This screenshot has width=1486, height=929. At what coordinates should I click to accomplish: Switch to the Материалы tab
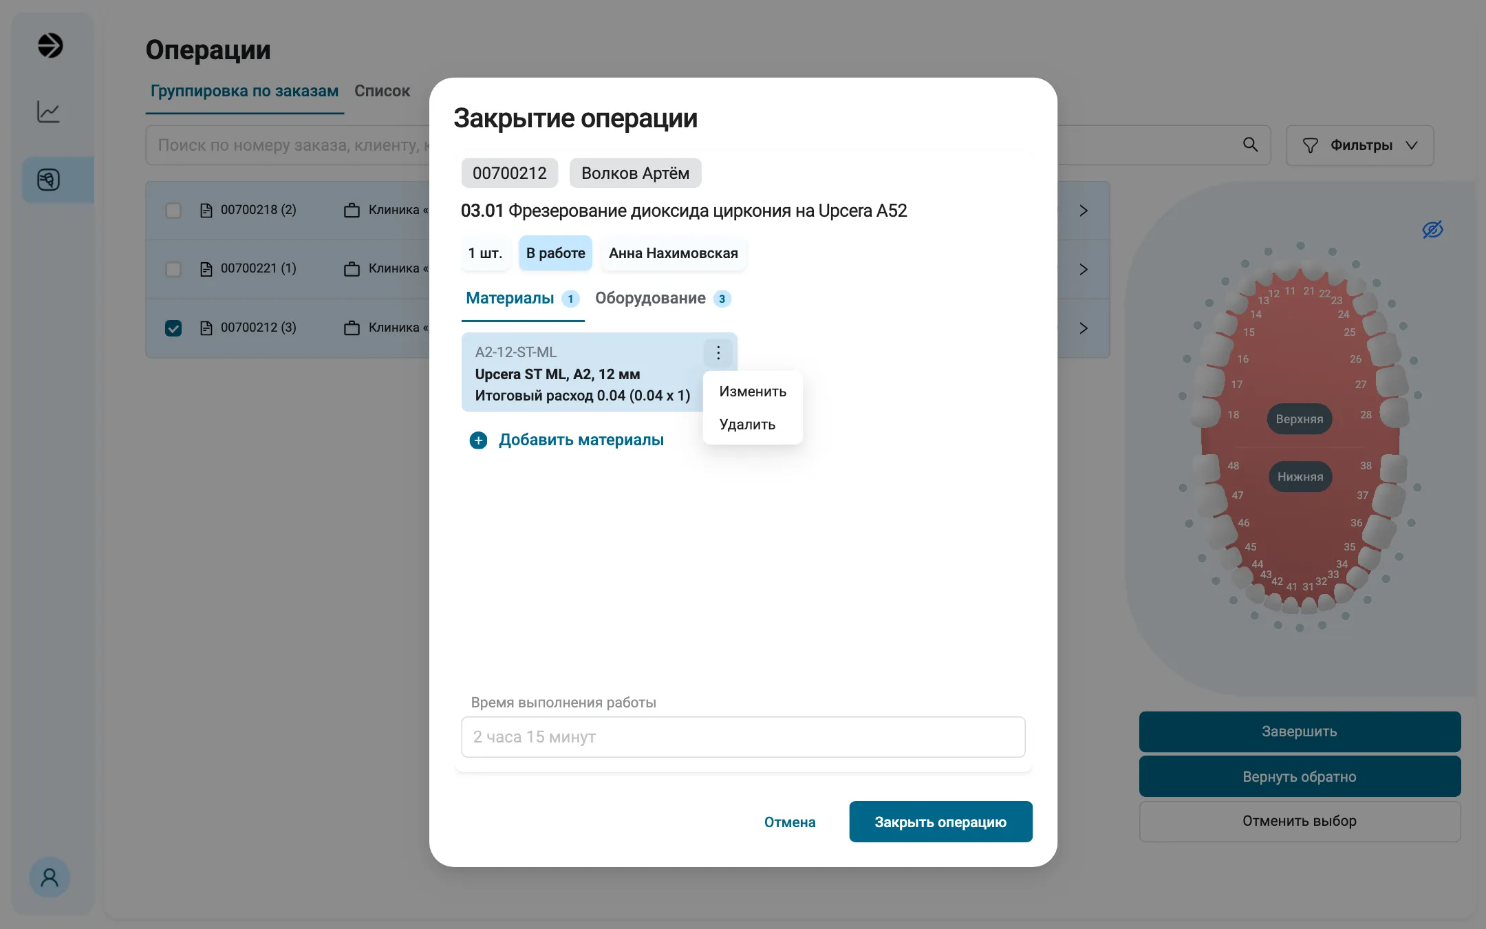click(x=522, y=299)
